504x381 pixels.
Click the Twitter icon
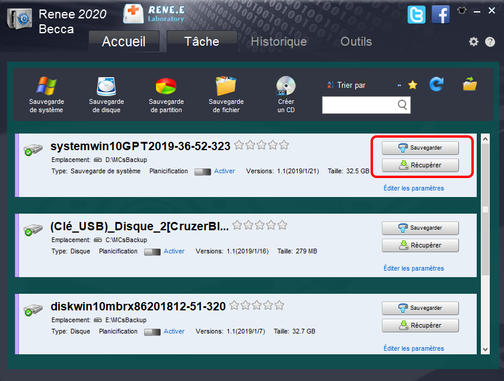pyautogui.click(x=416, y=15)
